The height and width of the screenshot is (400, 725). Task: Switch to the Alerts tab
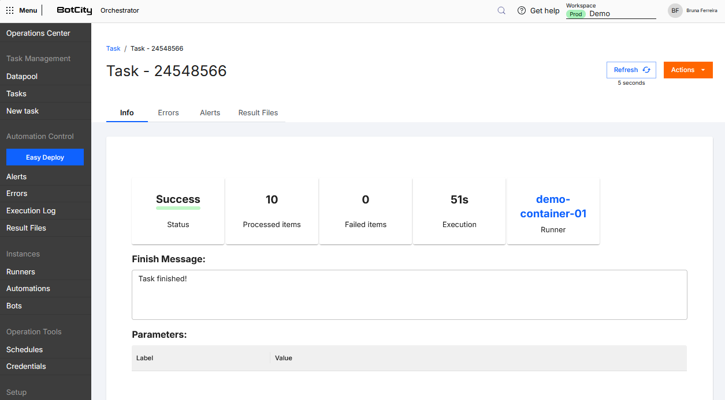[x=210, y=112]
